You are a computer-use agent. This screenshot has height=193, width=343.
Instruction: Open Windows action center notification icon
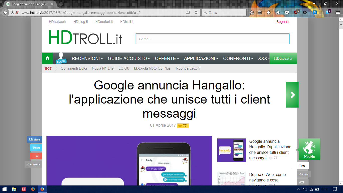[x=334, y=189]
